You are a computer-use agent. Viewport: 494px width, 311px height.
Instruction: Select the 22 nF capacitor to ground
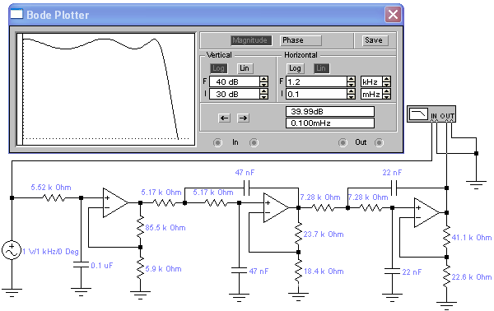(392, 271)
